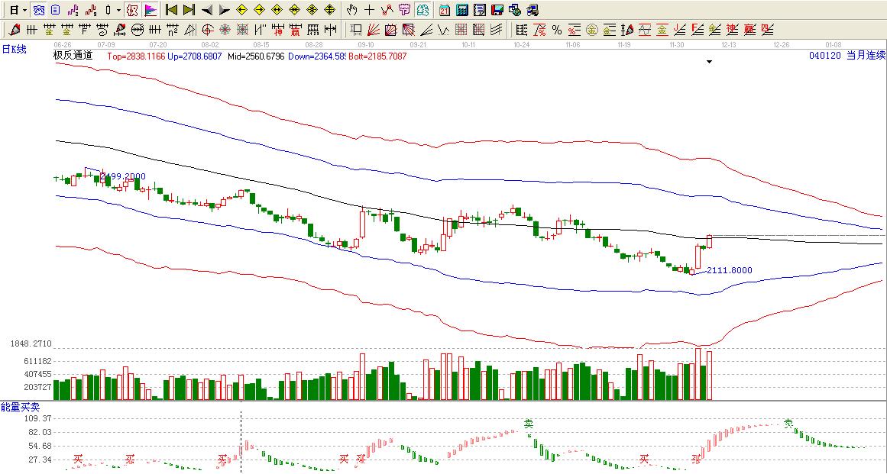Image resolution: width=887 pixels, height=474 pixels.
Task: Toggle the blue knot pattern button
Action: tap(38, 10)
